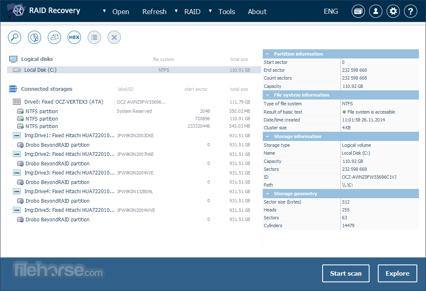Click the user account icon in header
Image resolution: width=426 pixels, height=291 pixels.
coord(376,11)
